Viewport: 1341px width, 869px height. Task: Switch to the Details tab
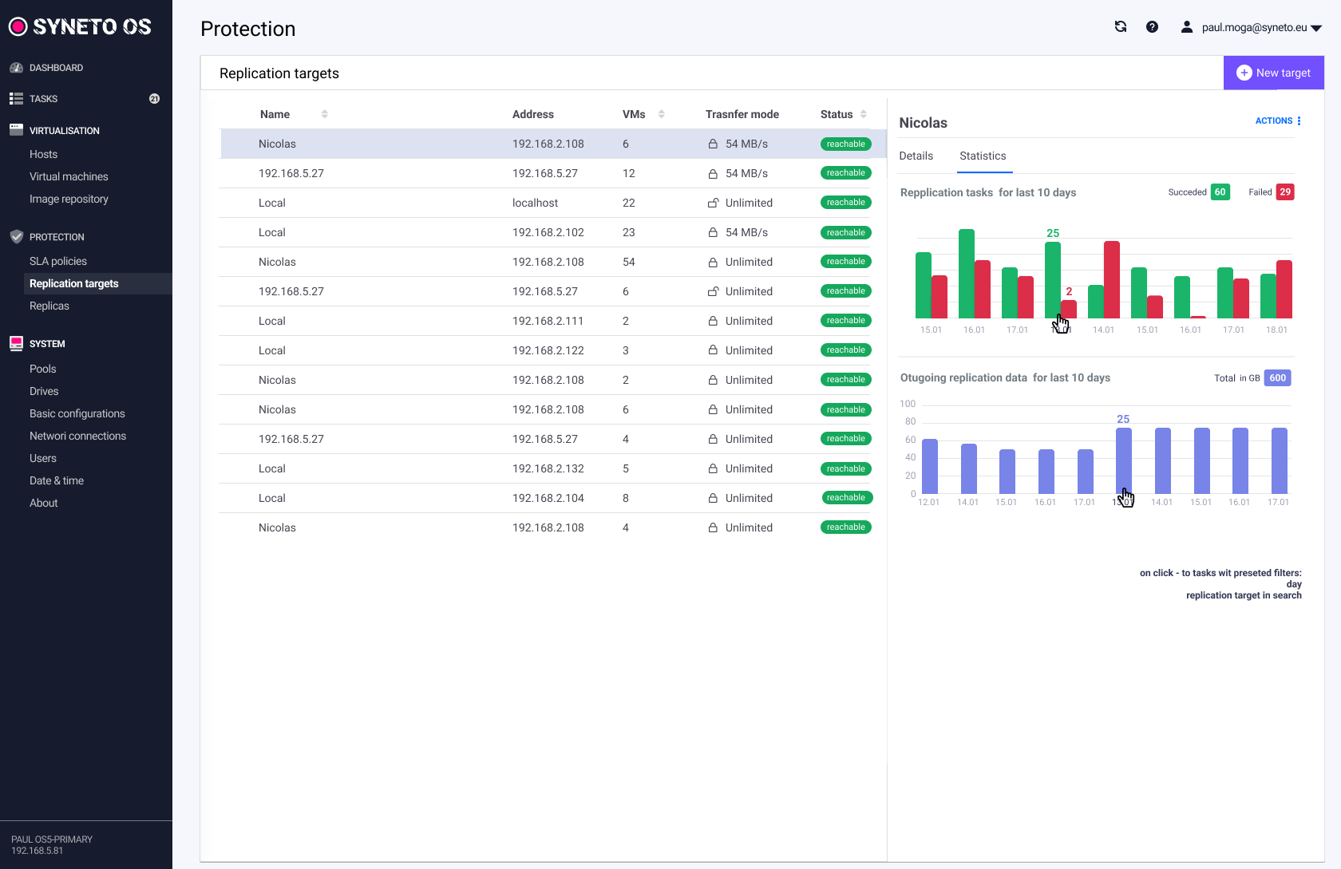click(x=916, y=156)
